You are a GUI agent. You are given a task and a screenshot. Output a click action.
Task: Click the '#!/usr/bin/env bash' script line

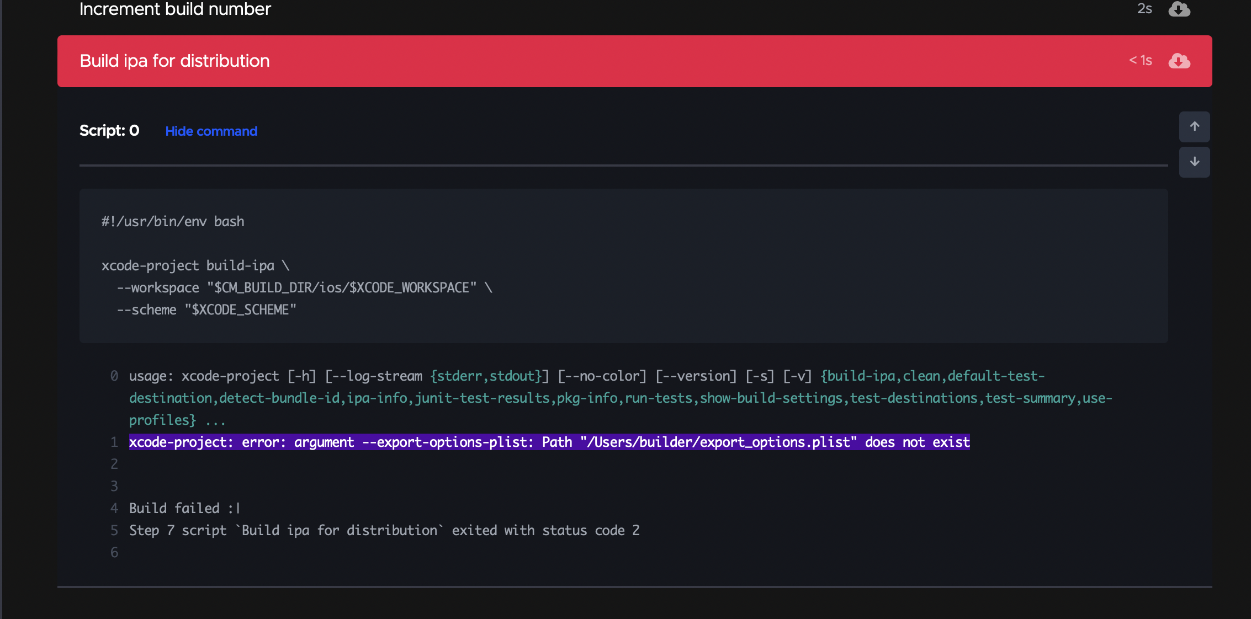(173, 221)
